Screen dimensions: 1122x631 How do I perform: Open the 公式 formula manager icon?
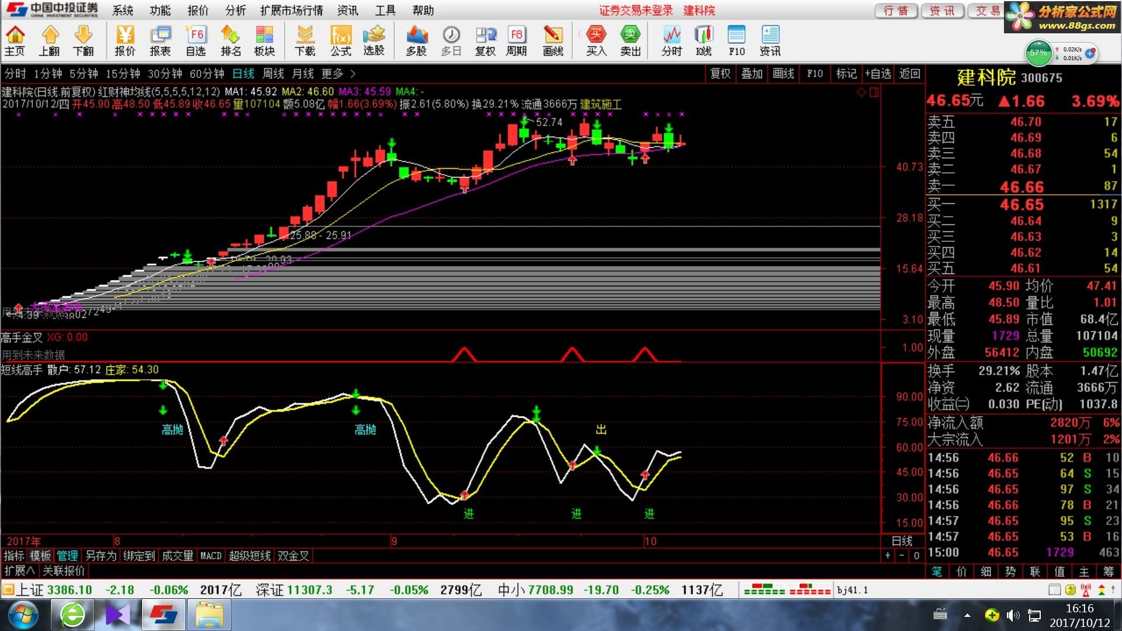point(340,41)
